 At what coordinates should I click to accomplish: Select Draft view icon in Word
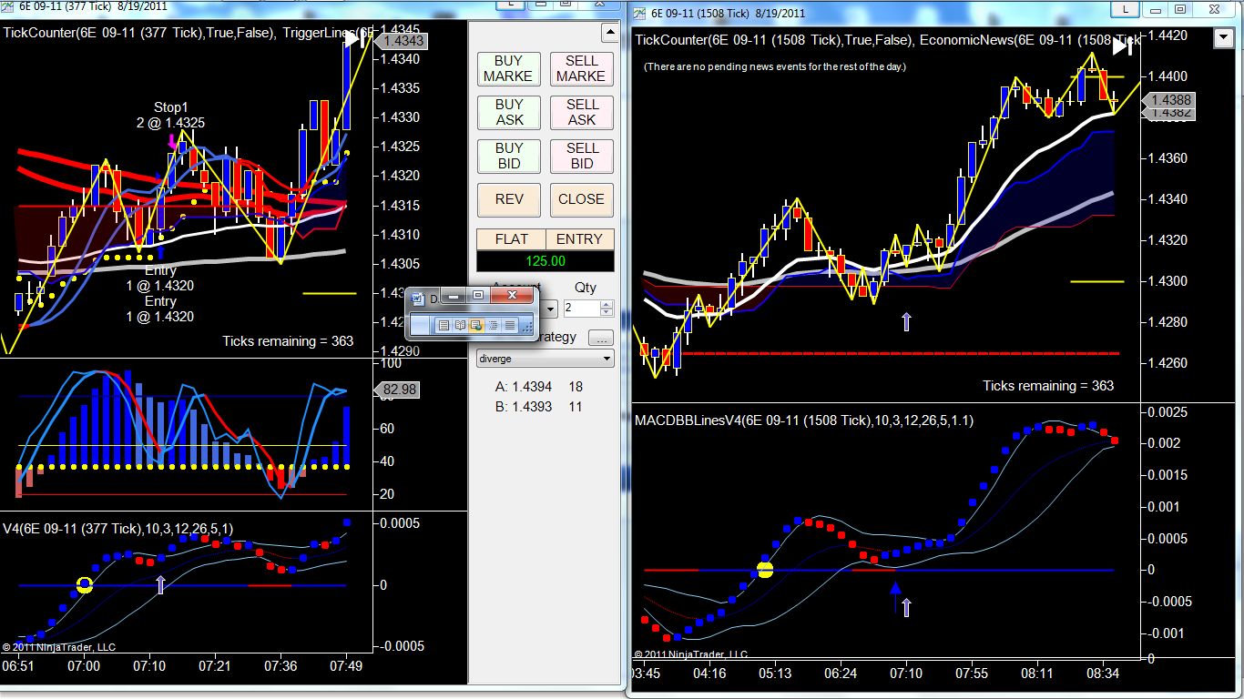(x=509, y=325)
